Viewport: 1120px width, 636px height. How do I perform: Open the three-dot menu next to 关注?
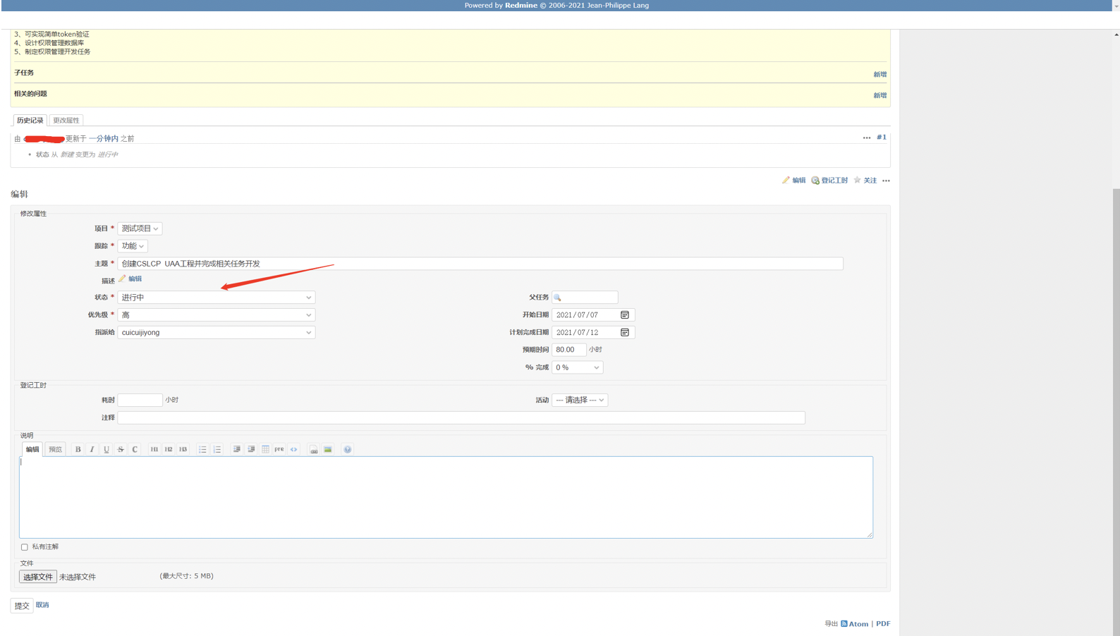pos(887,181)
